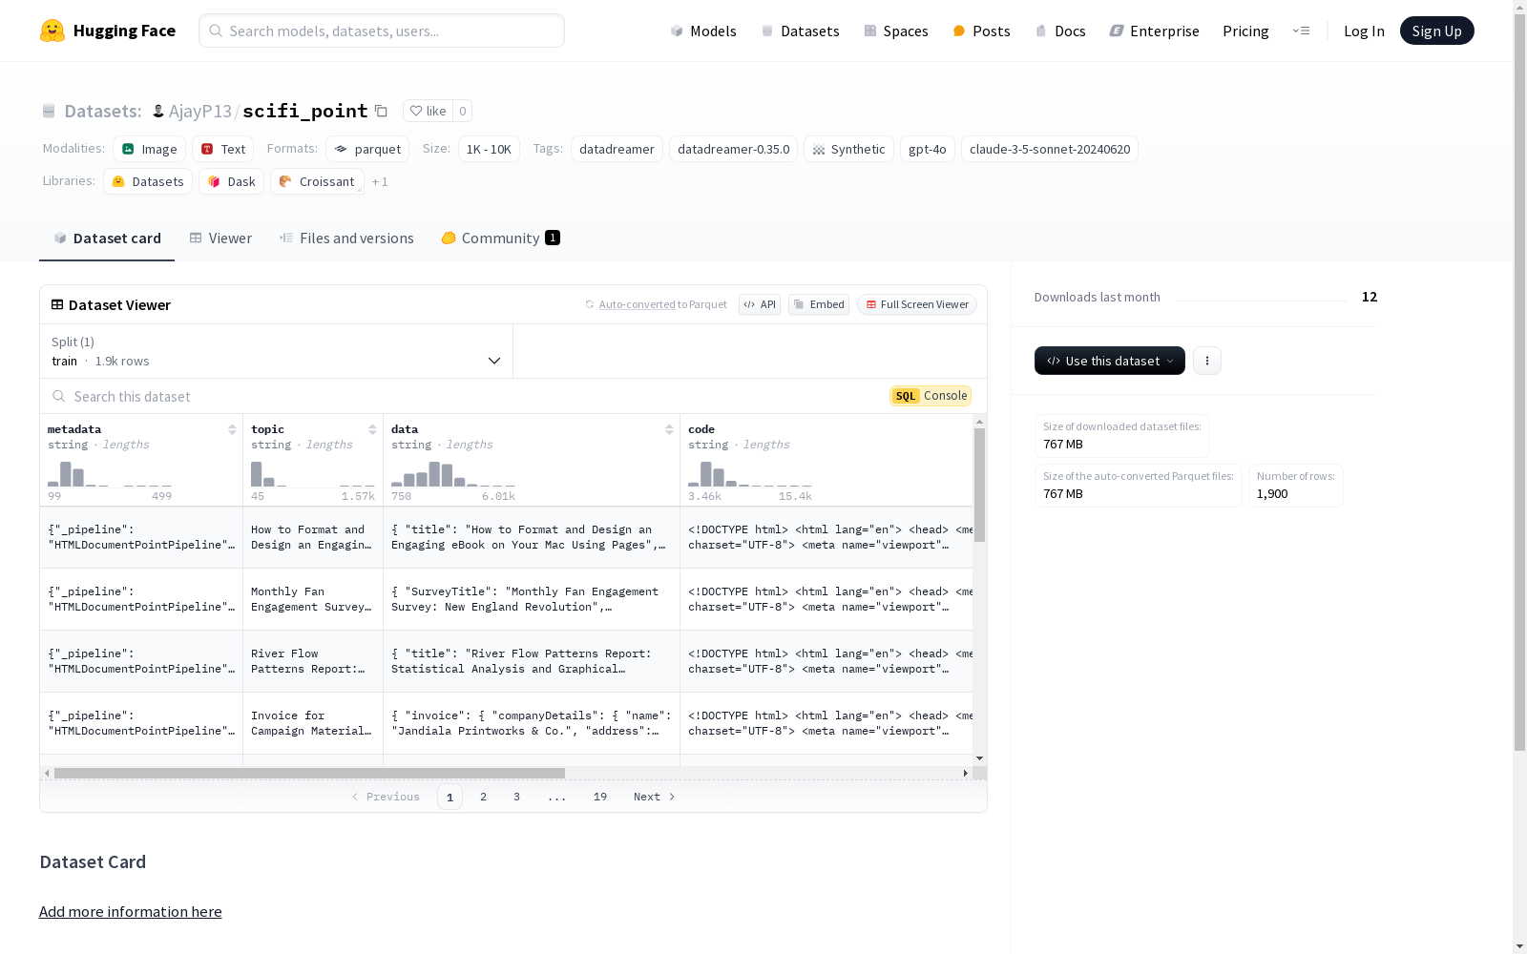Click Add more information here link
This screenshot has width=1527, height=954.
tap(131, 912)
